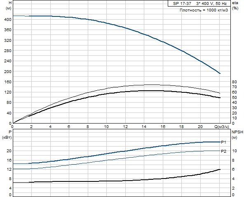The width and height of the screenshot is (244, 197).
Task: Click the H (м) axis label
Action: tap(9, 5)
